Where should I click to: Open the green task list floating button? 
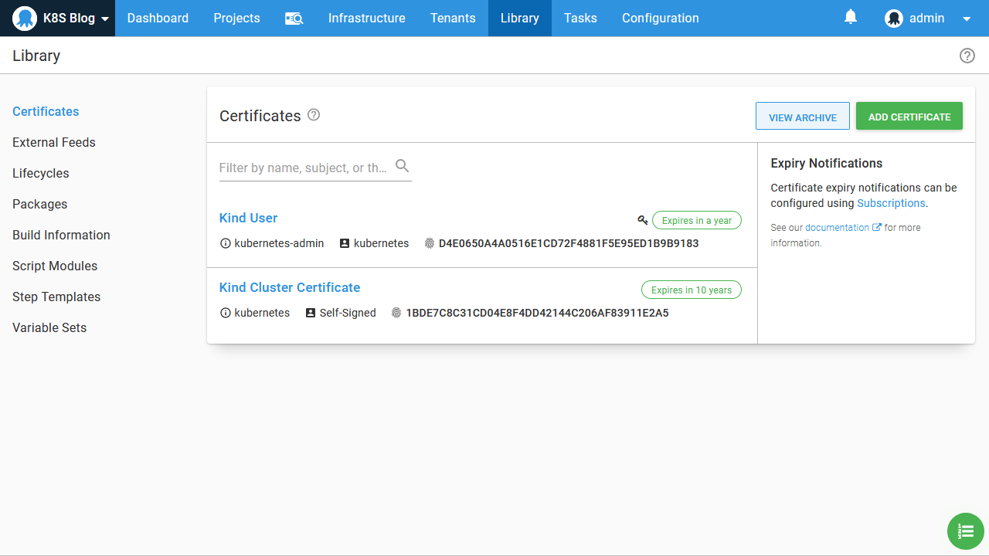pyautogui.click(x=965, y=531)
